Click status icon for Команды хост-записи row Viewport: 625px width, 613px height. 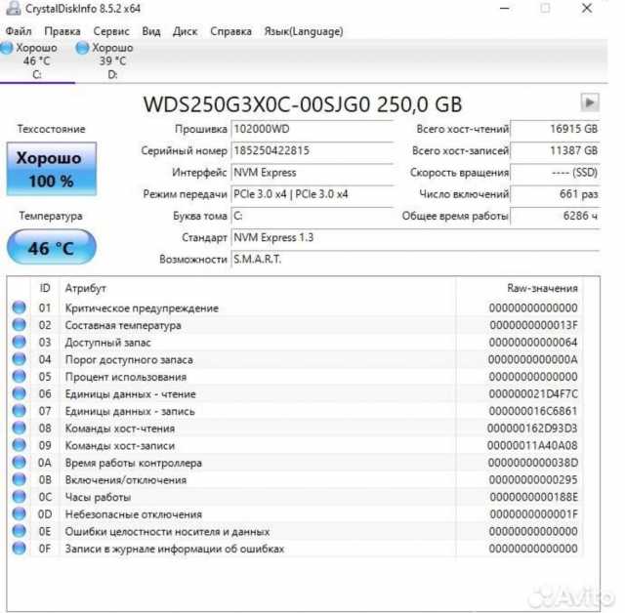19,445
